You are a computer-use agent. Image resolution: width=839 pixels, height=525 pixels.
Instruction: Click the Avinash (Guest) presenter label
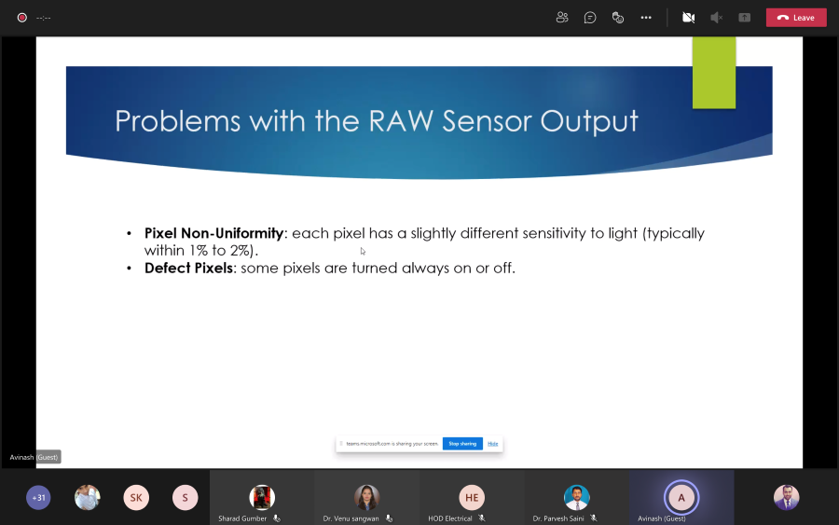(34, 457)
